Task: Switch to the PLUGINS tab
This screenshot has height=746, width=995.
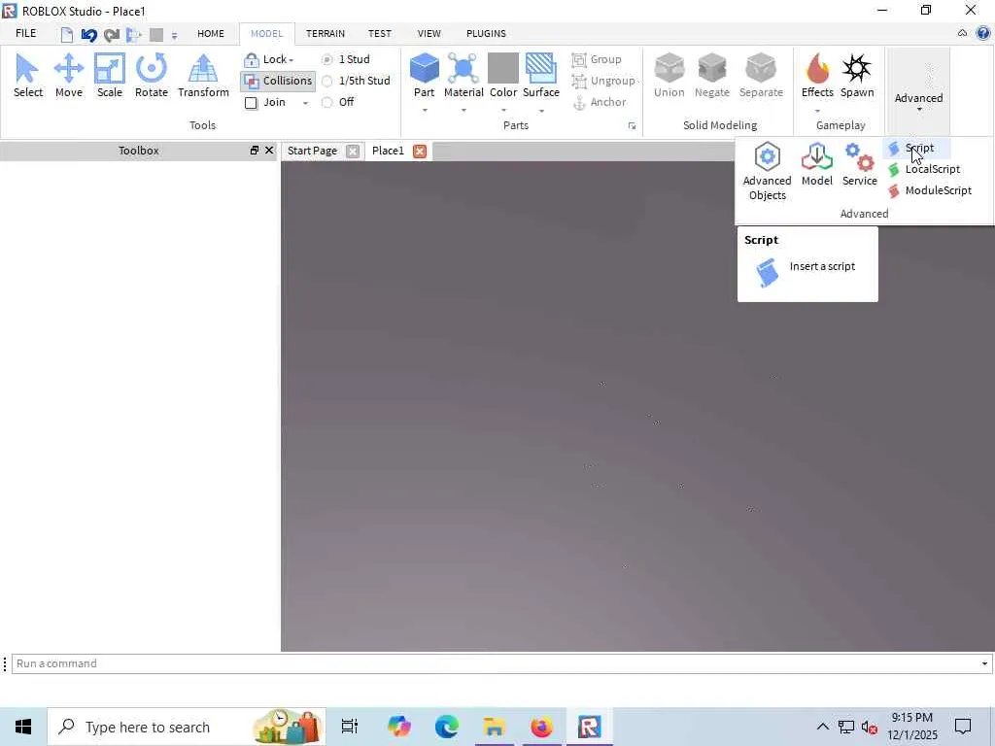Action: click(486, 34)
